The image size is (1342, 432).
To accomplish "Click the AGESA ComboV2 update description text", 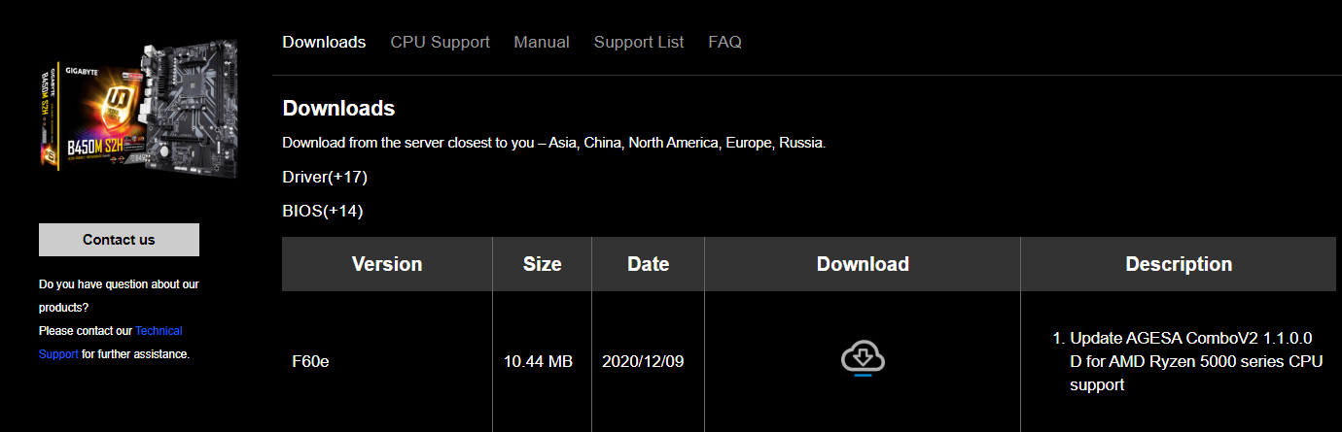I will pyautogui.click(x=1191, y=361).
